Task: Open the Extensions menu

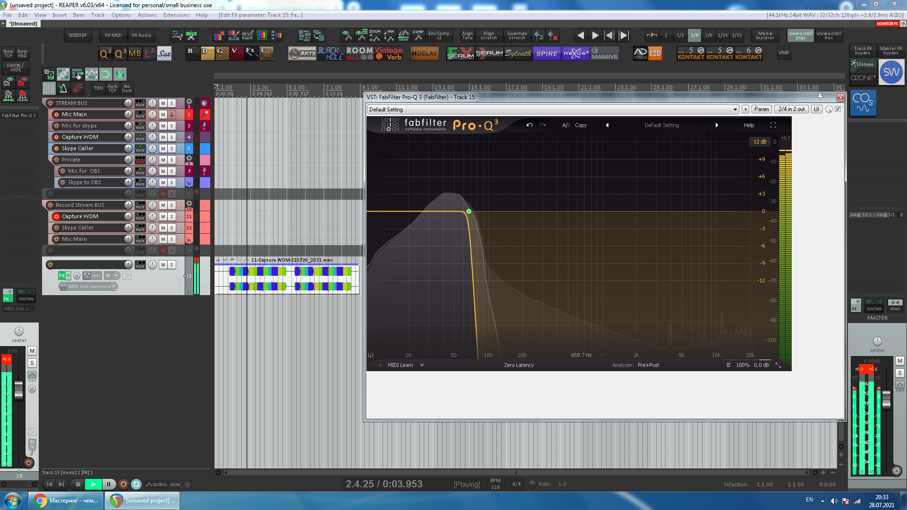Action: pyautogui.click(x=176, y=15)
